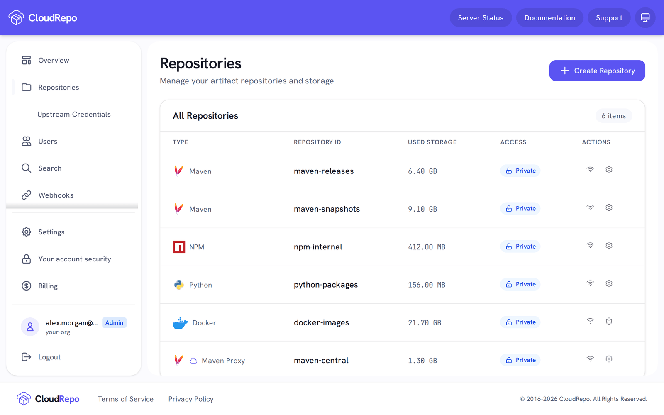Click the python-packages repository ID
Viewport: 664px width, 415px height.
[326, 285]
